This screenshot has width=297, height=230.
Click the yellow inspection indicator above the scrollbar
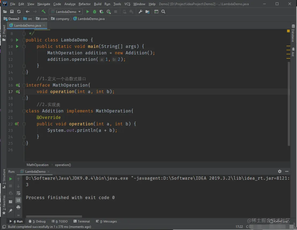[288, 31]
